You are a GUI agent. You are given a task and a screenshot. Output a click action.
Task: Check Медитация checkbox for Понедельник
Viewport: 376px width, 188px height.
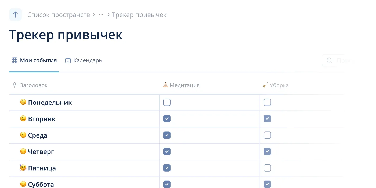click(x=167, y=102)
